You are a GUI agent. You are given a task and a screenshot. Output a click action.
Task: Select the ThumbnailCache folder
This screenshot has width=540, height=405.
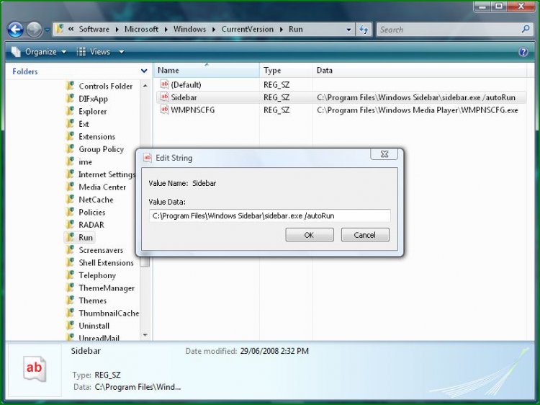[109, 313]
